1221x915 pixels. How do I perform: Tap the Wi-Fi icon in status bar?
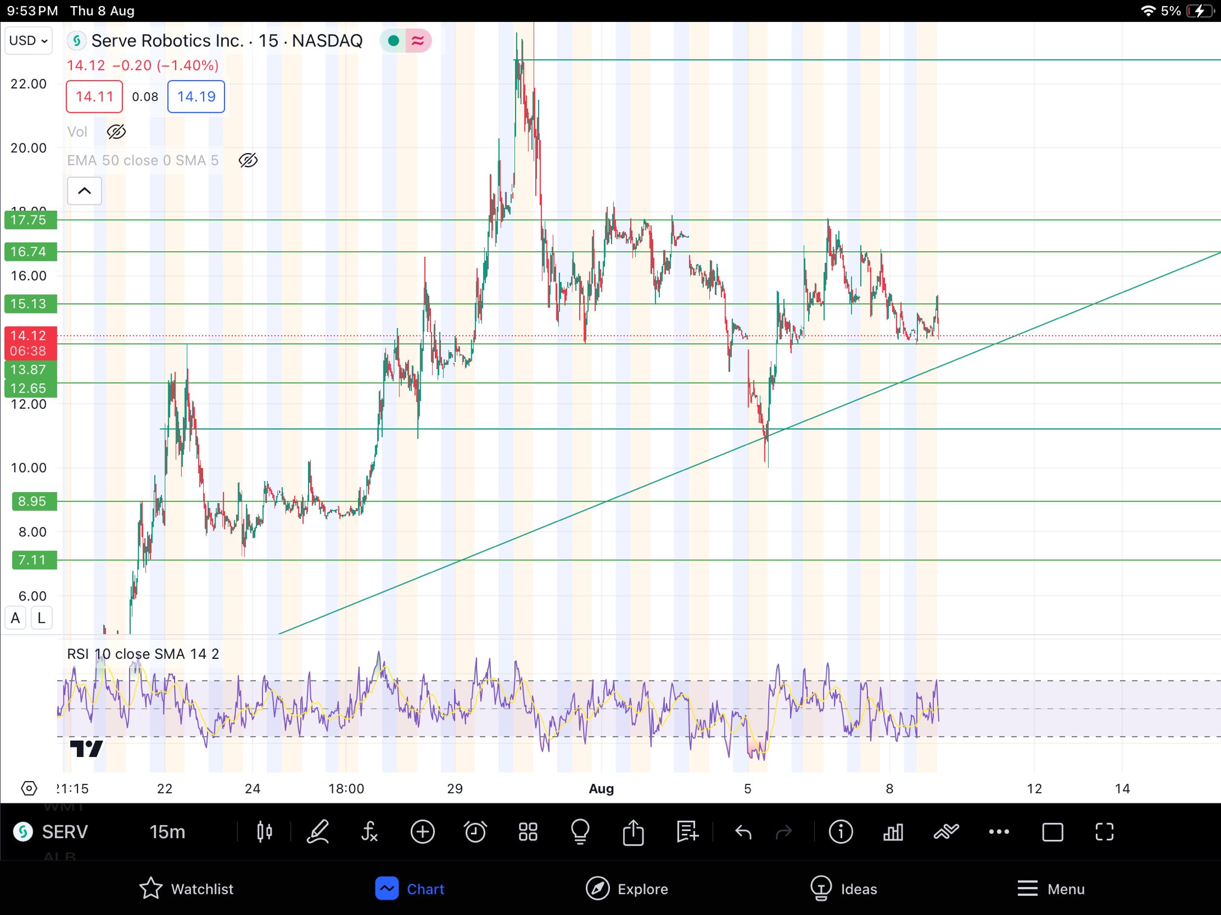coord(1148,11)
